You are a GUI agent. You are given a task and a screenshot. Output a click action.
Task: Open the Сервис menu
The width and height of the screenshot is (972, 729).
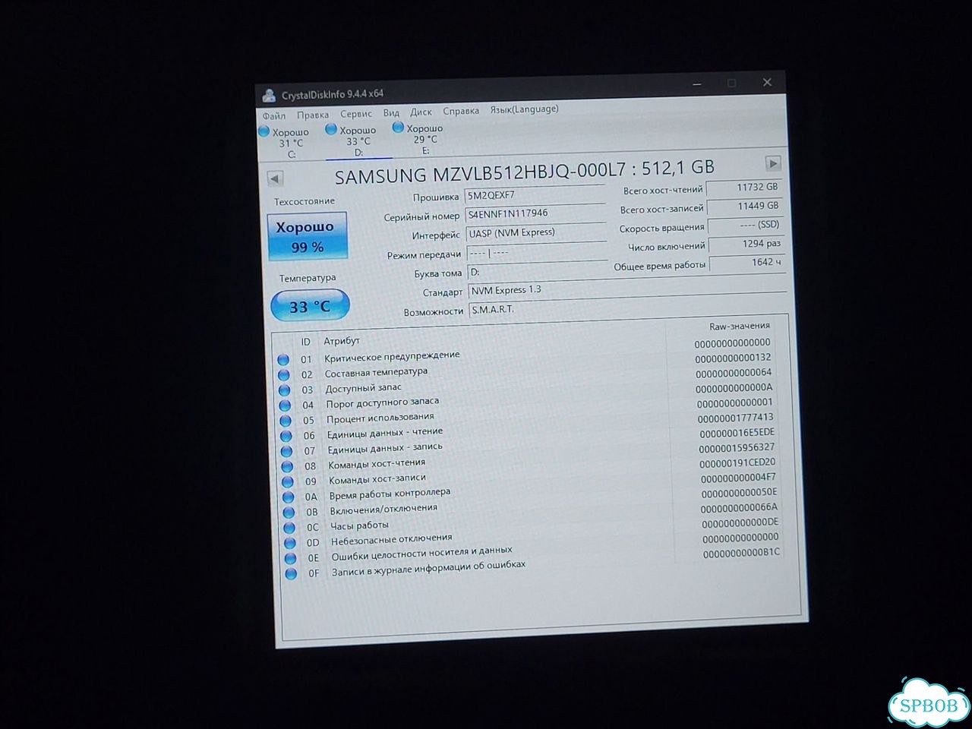356,114
